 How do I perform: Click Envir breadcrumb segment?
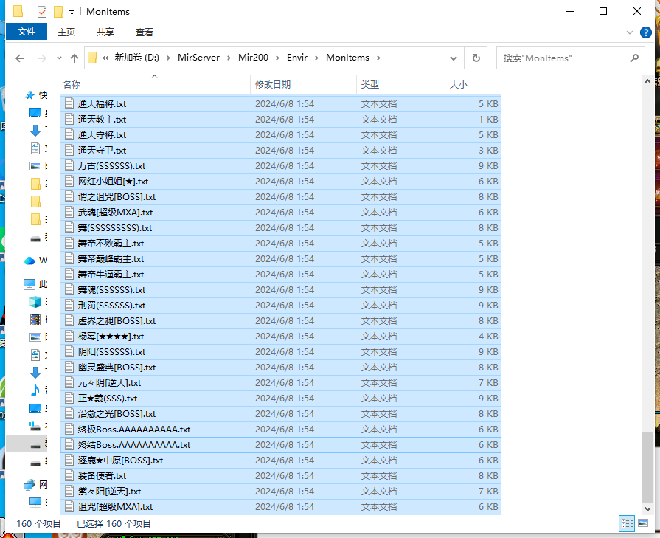coord(297,58)
